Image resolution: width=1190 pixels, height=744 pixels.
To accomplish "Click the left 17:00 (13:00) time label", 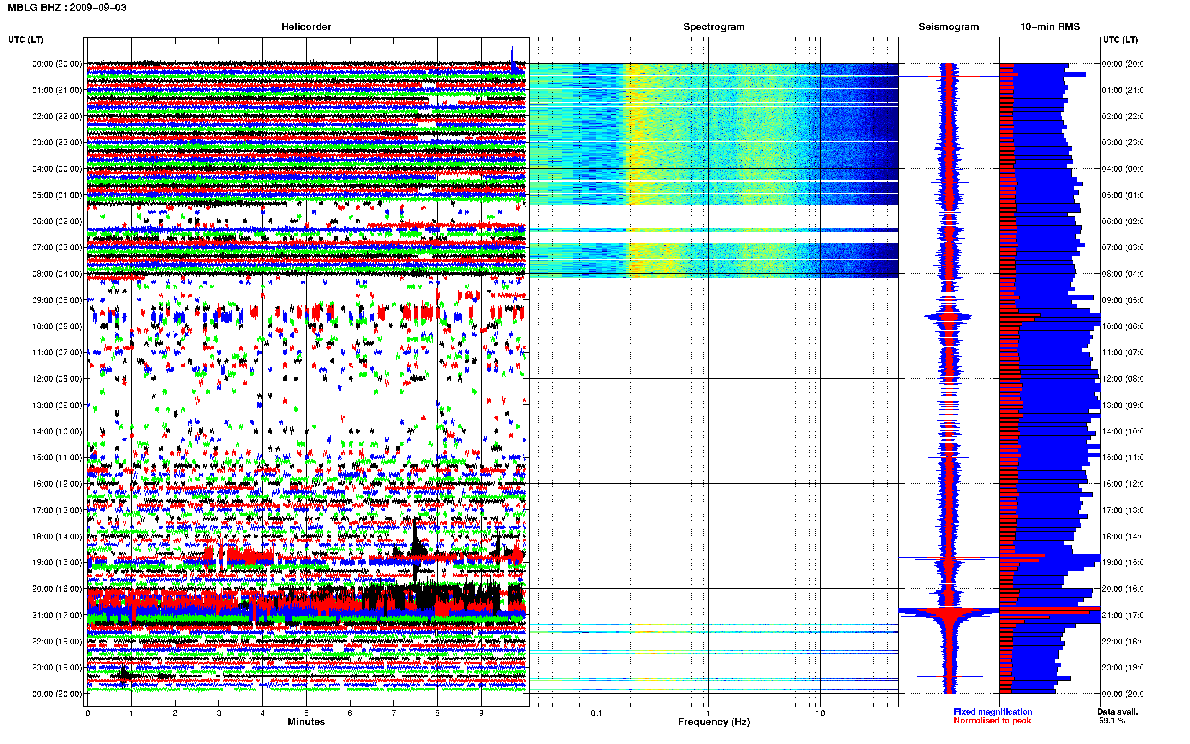I will coord(56,510).
